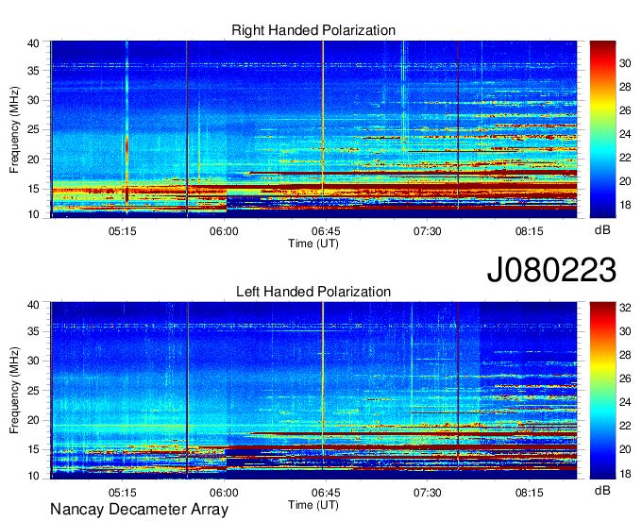Click the J080223 label
Viewport: 642px width, 521px height.
tap(551, 269)
